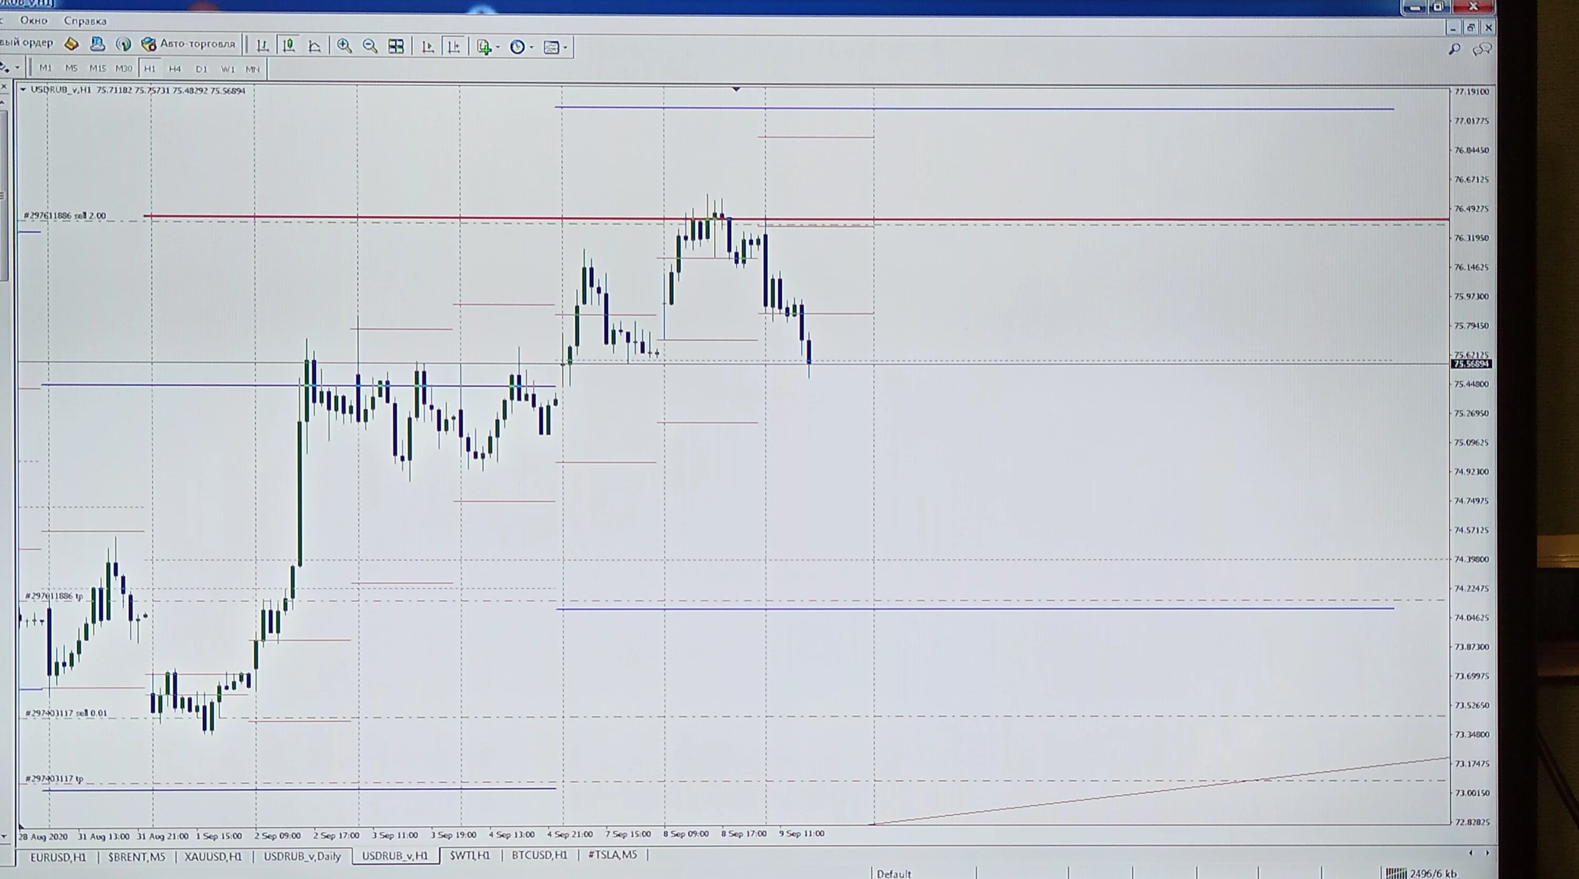Switch to the #TSLA,M5 chart tab

[x=612, y=854]
